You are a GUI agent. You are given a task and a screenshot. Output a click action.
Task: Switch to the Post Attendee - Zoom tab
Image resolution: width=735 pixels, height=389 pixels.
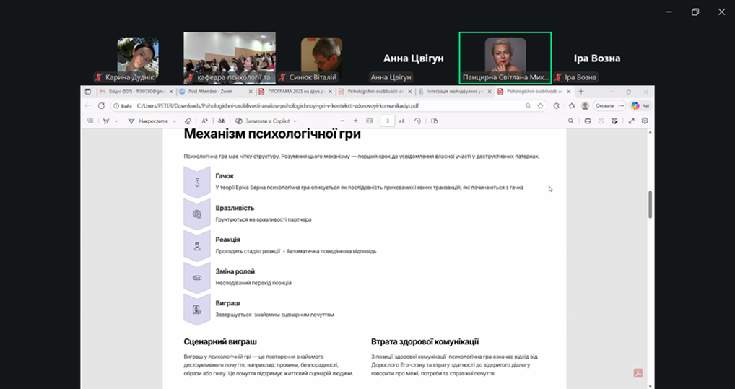click(213, 92)
